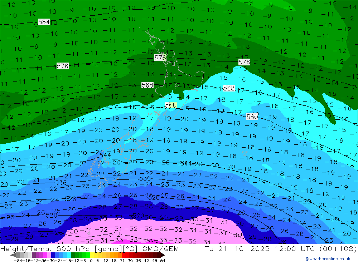Image resolution: width=358 pixels, height=262 pixels.
Task: Click the [°C] unit label in title
Action: click(x=130, y=248)
